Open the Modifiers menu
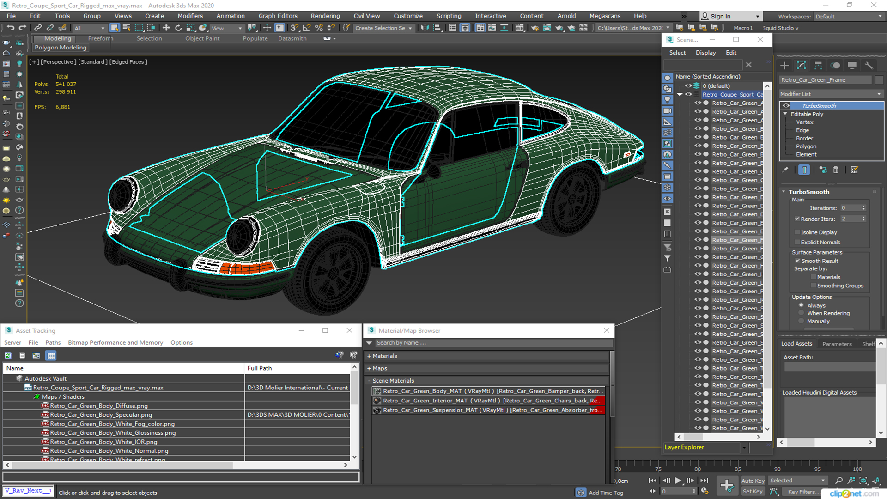Viewport: 887px width, 499px height. coord(190,16)
